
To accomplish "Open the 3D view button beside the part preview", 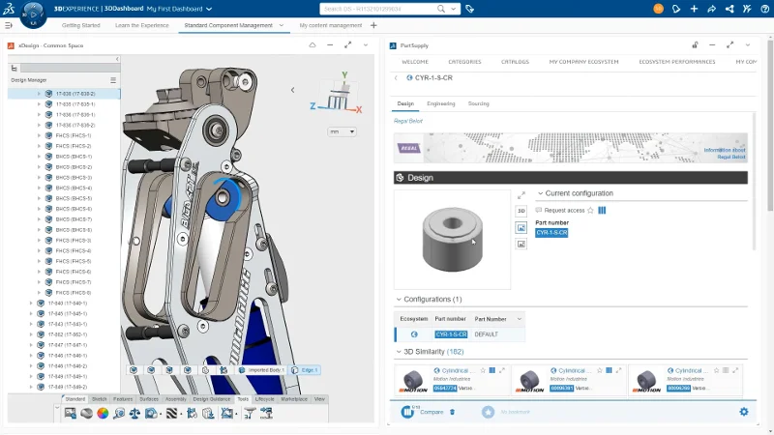I will pos(521,211).
